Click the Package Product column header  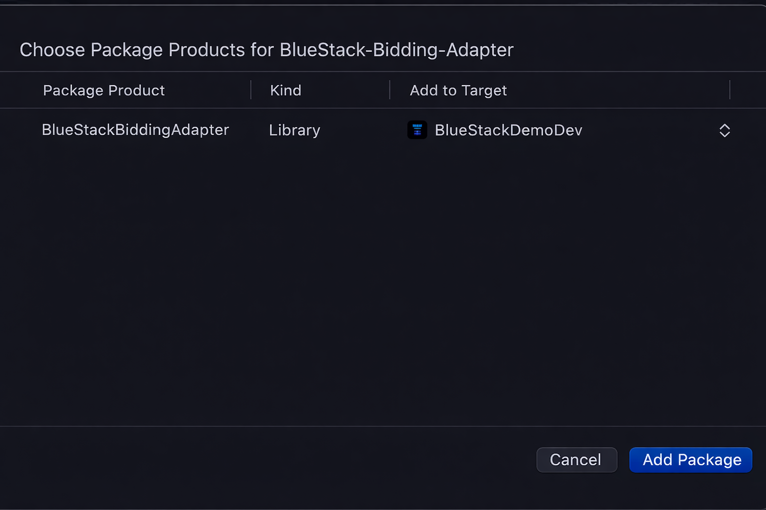click(104, 90)
